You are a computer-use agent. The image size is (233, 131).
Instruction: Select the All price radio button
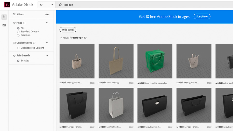[x=18, y=28]
